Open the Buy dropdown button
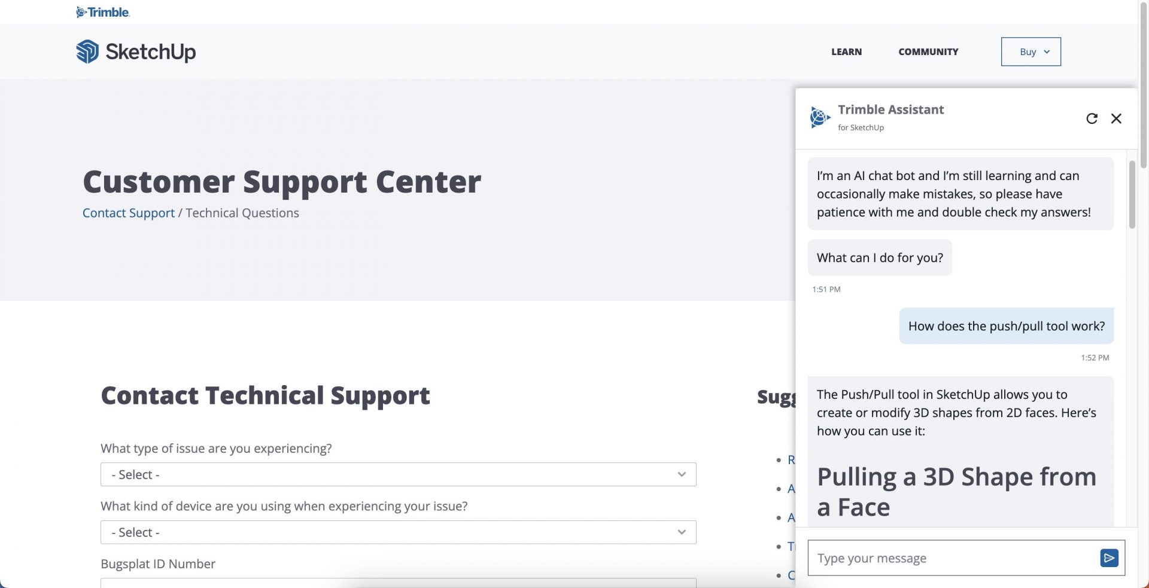 tap(1031, 51)
